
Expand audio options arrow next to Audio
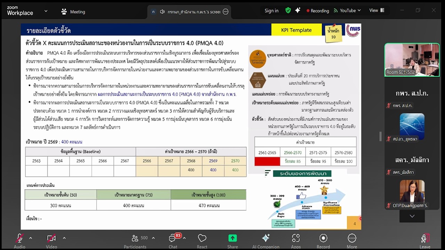(31, 238)
